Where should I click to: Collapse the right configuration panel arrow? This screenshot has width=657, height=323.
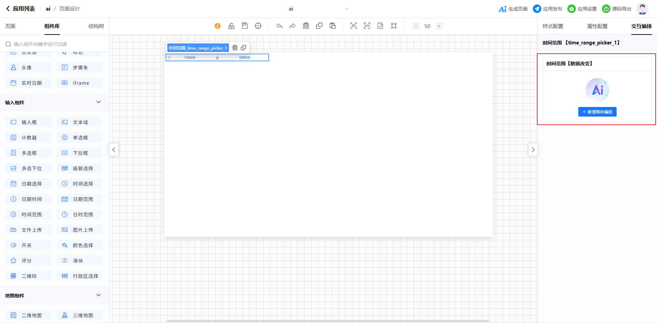(533, 150)
